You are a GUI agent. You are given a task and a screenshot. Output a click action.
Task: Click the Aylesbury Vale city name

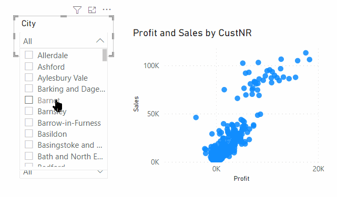(x=63, y=78)
